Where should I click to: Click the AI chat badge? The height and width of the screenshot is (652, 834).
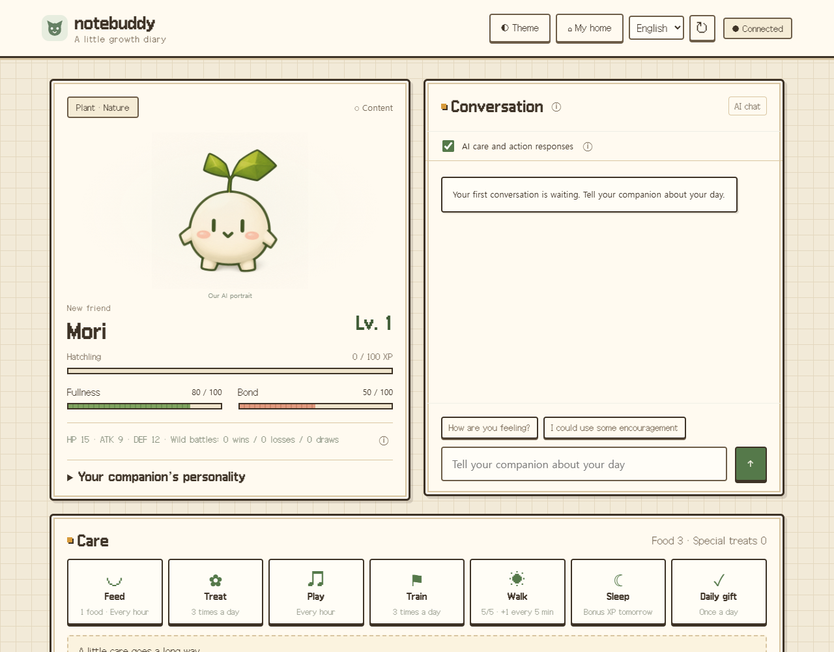click(747, 106)
